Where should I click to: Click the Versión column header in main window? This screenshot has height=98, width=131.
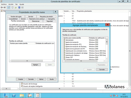pos(67,11)
